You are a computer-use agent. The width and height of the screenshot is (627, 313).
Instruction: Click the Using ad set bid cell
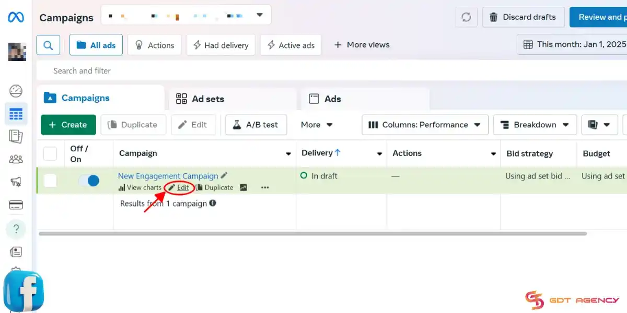(x=537, y=176)
